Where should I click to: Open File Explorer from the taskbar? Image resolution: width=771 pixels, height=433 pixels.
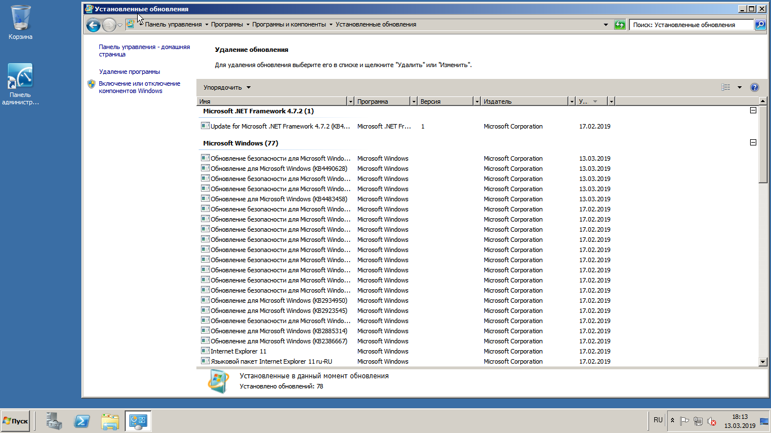110,421
